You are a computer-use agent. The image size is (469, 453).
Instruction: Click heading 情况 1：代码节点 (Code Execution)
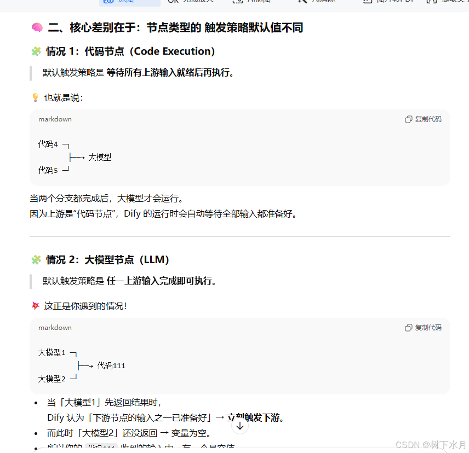pos(130,51)
